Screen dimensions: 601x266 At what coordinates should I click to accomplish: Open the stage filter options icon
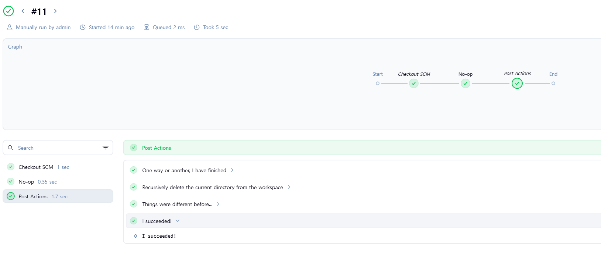tap(106, 148)
